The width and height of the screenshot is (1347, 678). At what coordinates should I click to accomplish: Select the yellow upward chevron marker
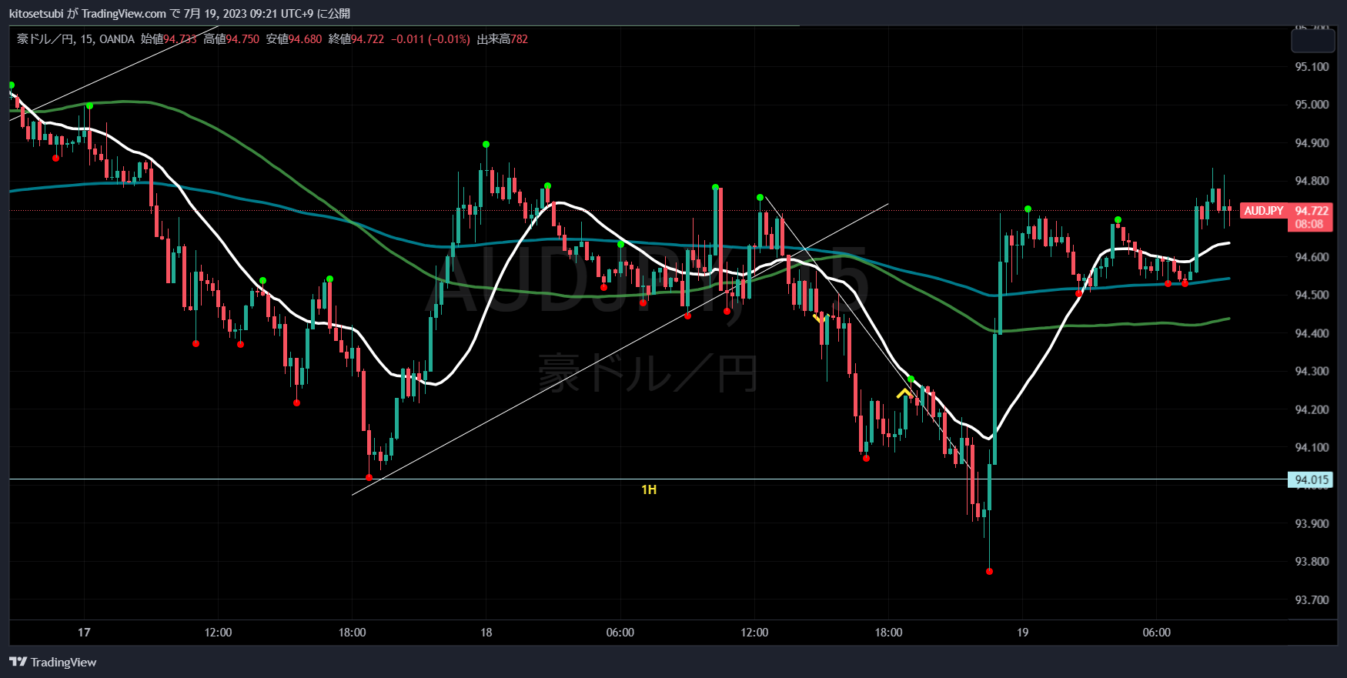click(904, 394)
